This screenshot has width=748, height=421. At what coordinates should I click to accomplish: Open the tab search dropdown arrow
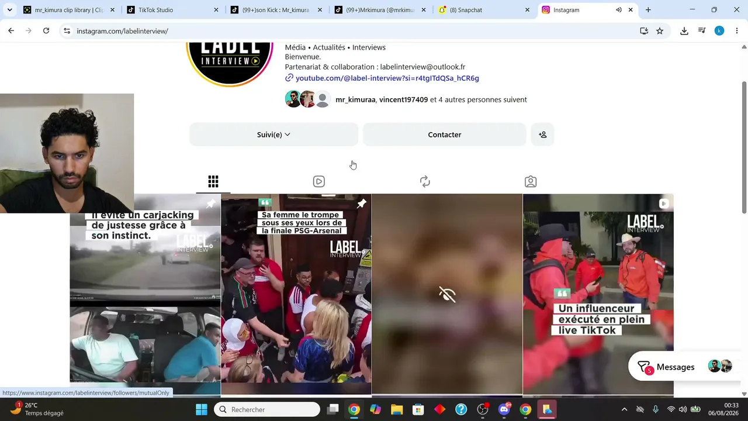[x=9, y=10]
